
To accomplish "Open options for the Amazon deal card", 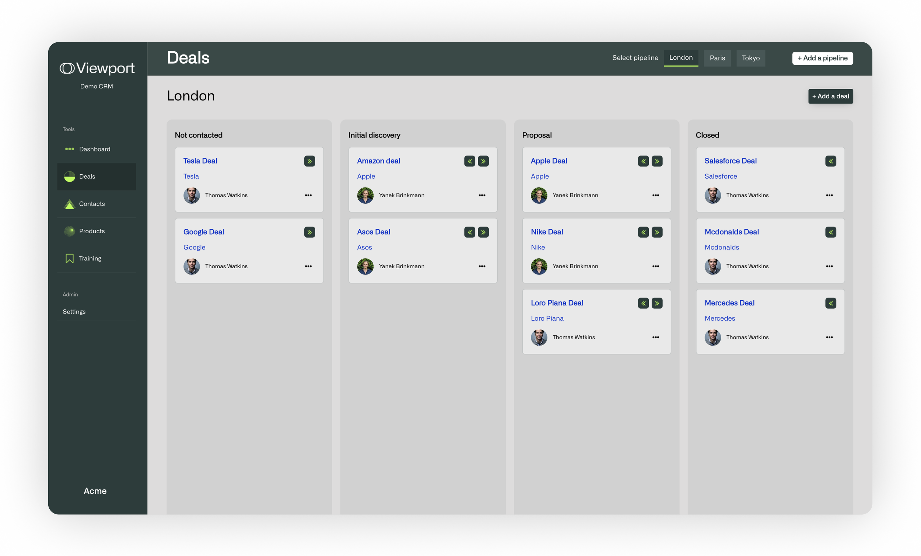I will coord(482,195).
